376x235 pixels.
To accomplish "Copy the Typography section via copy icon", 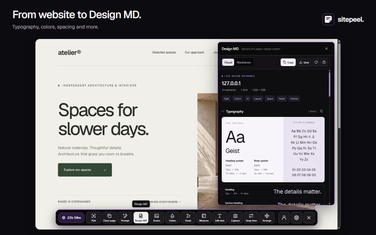I will (321, 111).
